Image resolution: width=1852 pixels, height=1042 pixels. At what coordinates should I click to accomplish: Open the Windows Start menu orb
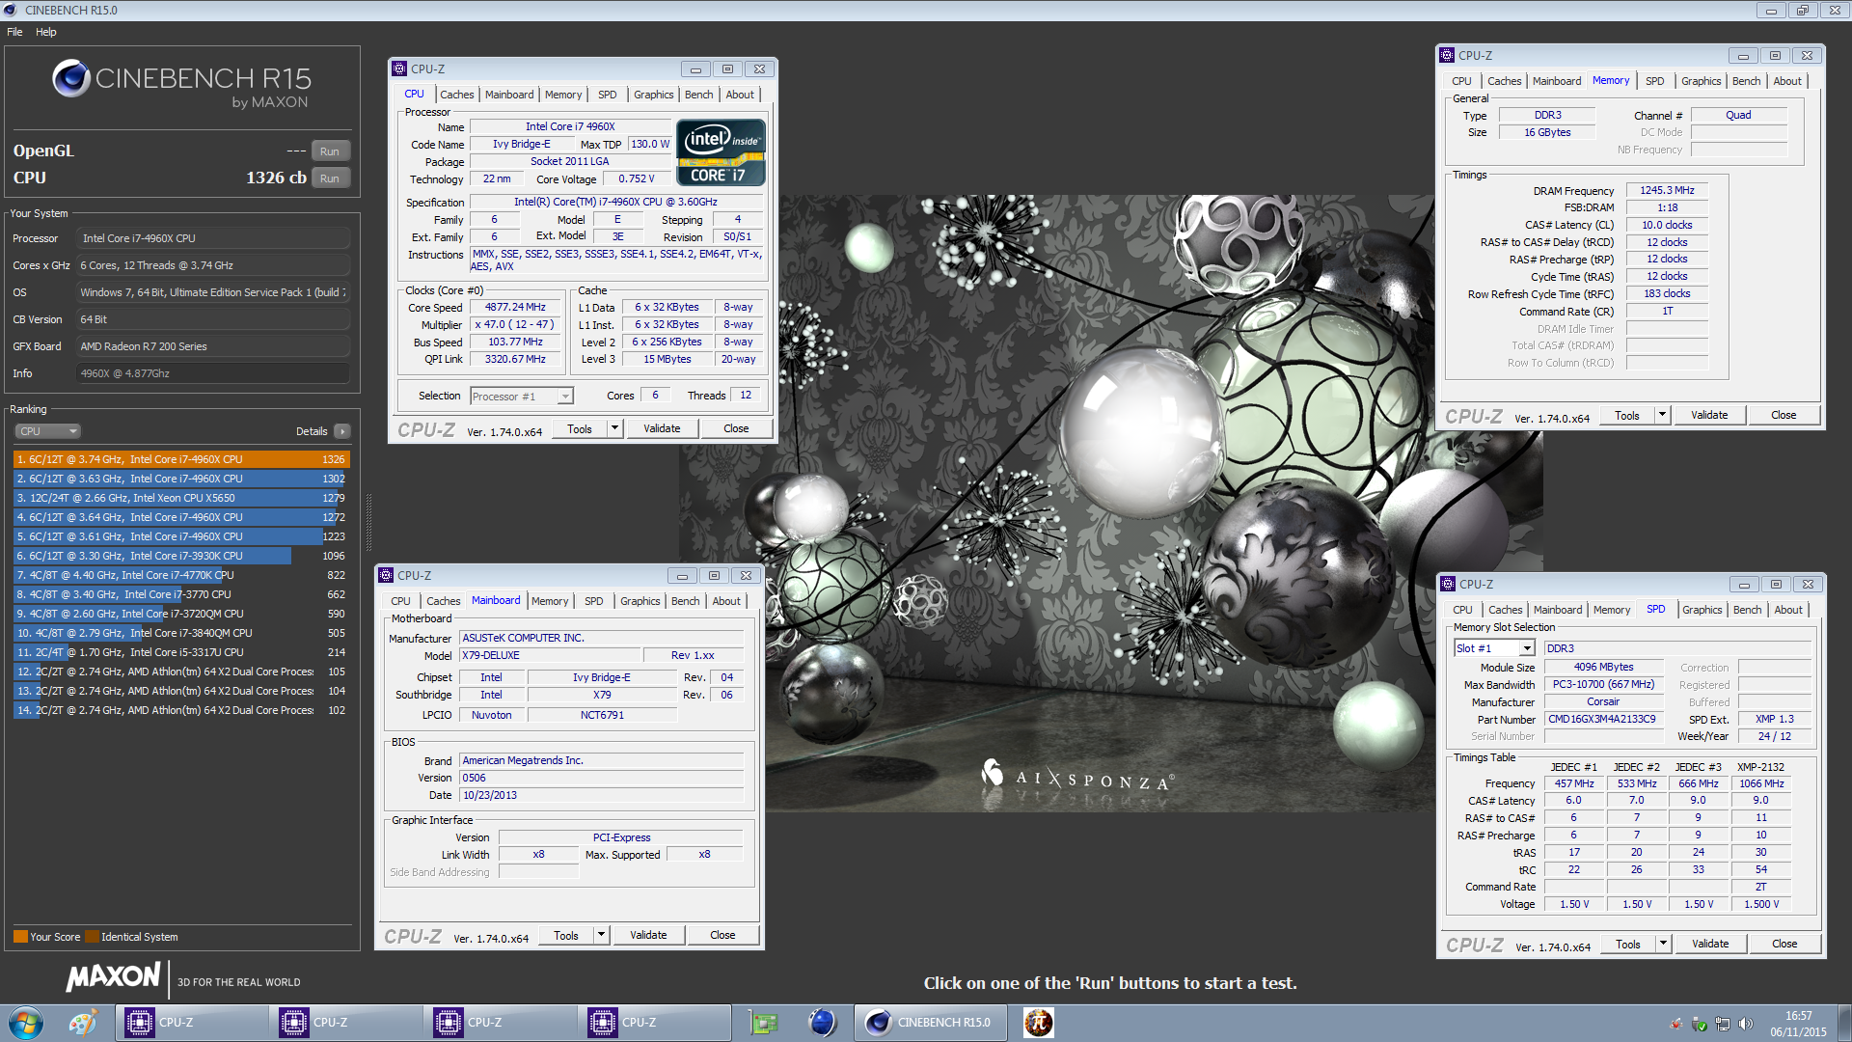pos(26,1023)
